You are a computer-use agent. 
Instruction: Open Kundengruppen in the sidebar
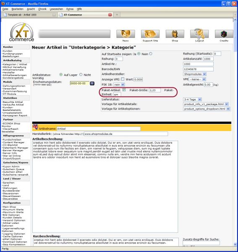(x=12, y=54)
